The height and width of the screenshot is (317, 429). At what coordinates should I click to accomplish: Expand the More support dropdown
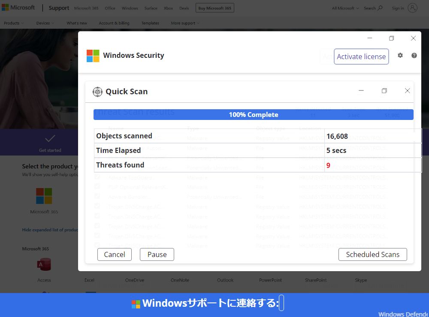185,23
